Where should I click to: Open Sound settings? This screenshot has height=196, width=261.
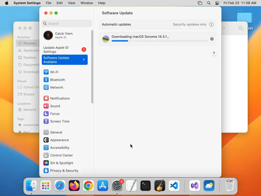pyautogui.click(x=64, y=106)
